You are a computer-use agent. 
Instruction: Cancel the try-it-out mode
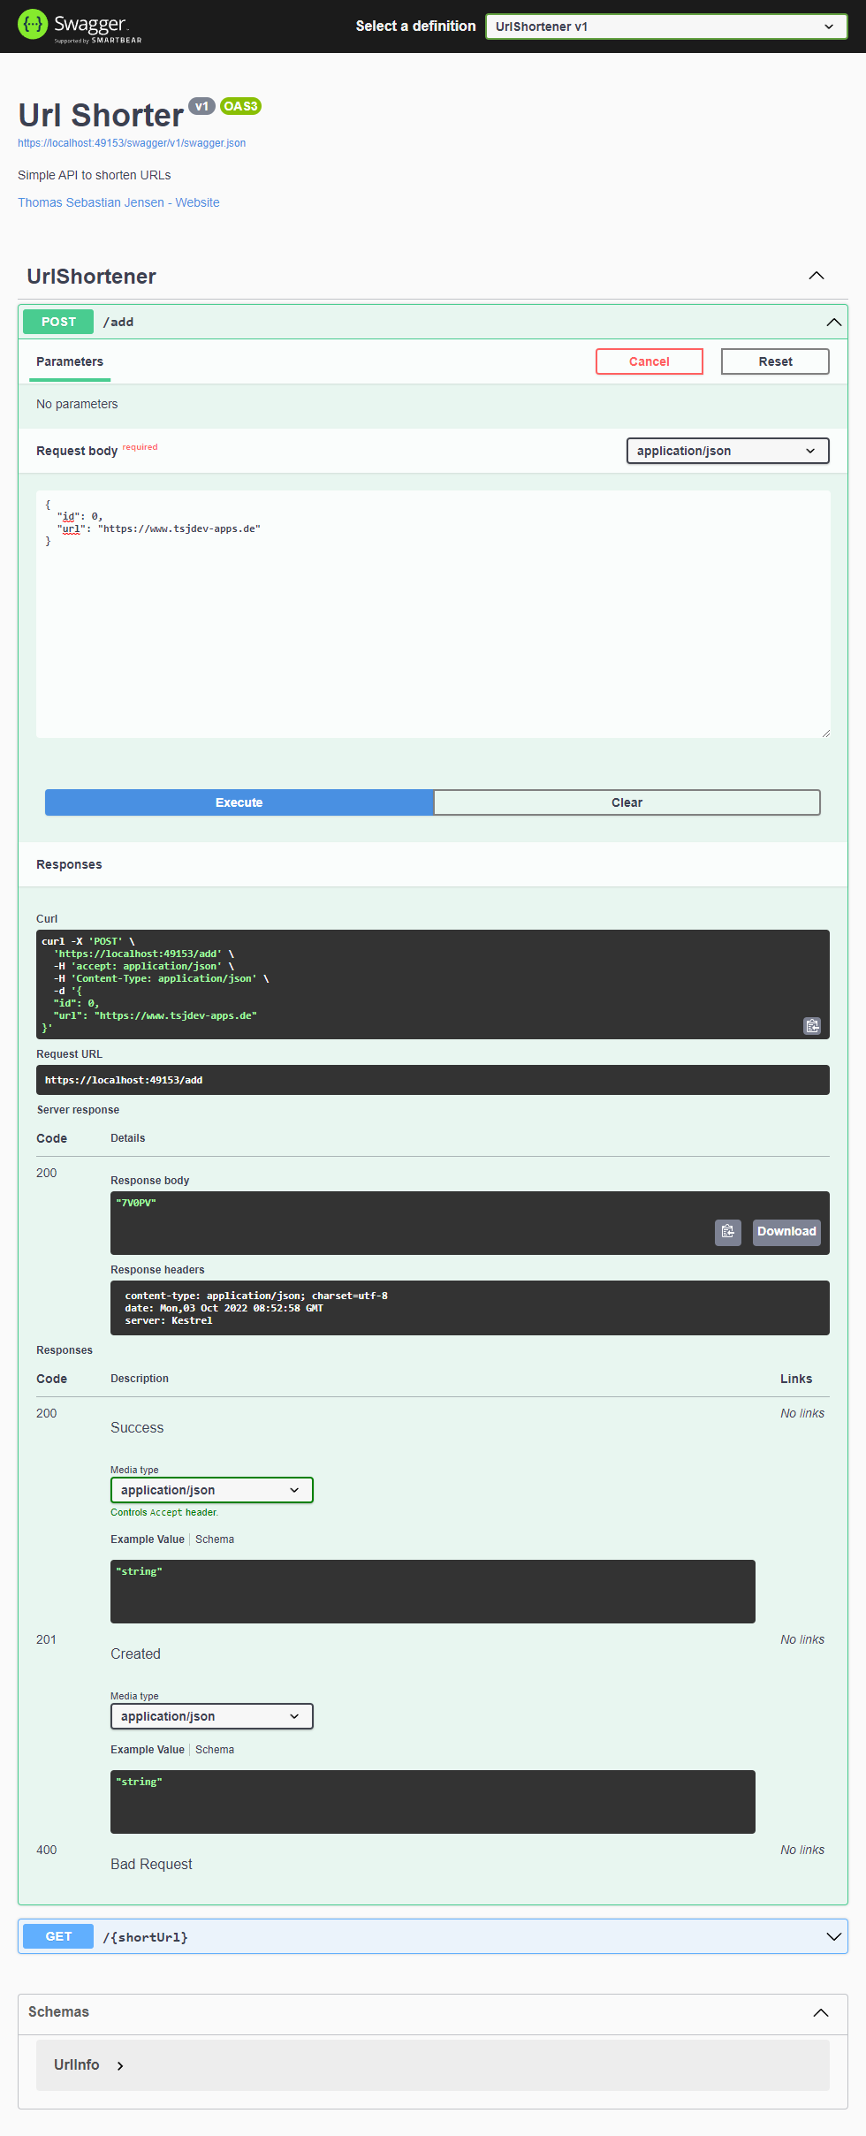tap(649, 361)
